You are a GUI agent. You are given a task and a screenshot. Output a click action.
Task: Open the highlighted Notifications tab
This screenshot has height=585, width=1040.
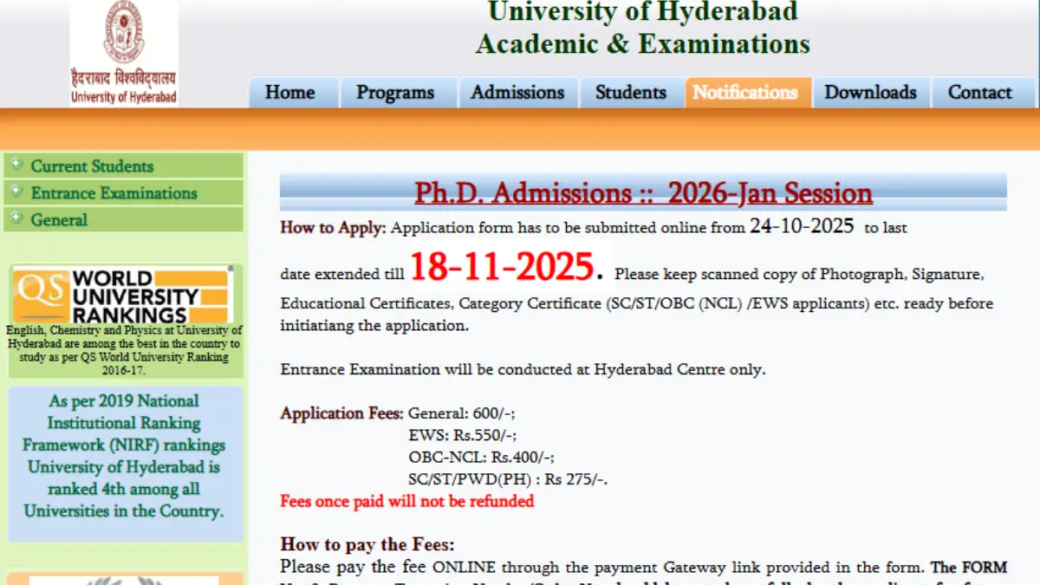tap(745, 93)
